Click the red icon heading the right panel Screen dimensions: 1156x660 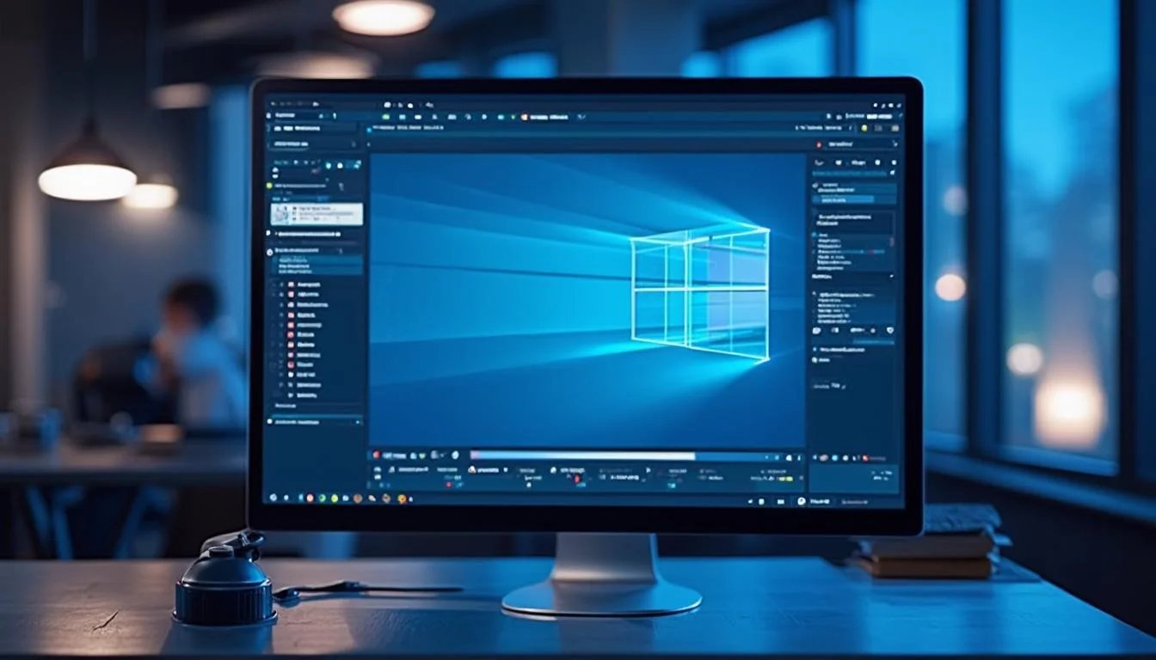tap(819, 144)
